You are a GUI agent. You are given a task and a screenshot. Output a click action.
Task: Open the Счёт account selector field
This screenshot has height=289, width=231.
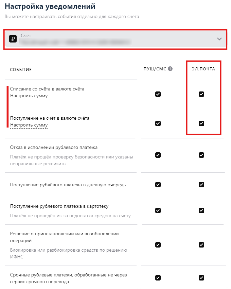(x=115, y=39)
